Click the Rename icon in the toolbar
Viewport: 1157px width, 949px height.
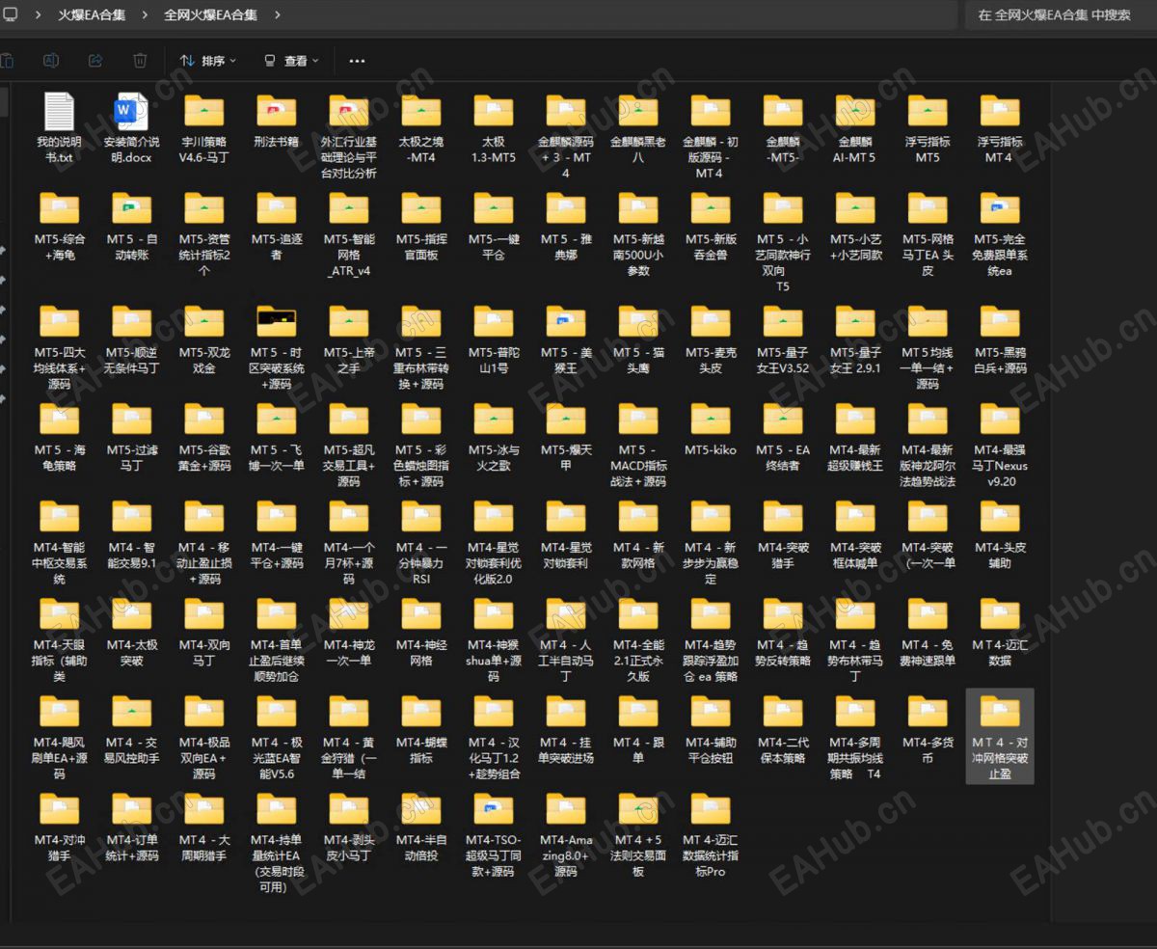click(x=51, y=61)
